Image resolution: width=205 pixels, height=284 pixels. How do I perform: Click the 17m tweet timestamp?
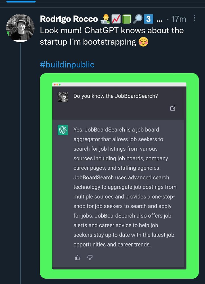click(179, 19)
